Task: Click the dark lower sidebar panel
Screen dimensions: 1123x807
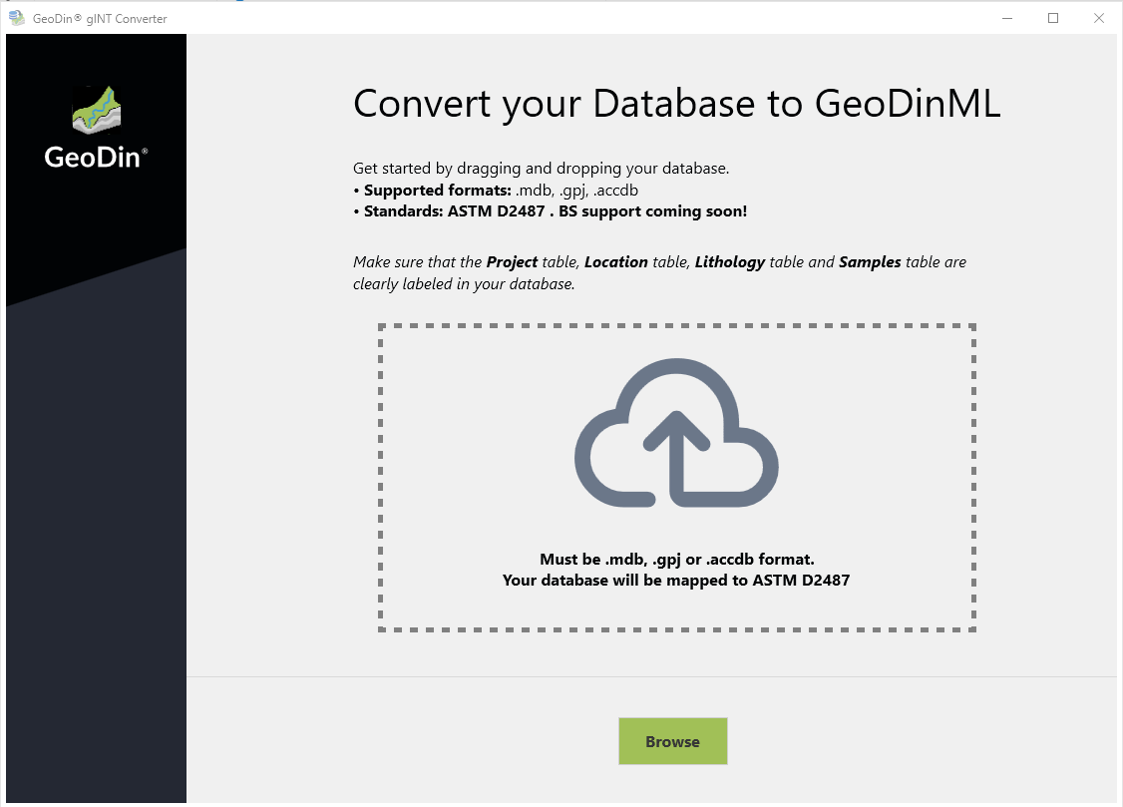Action: point(96,549)
